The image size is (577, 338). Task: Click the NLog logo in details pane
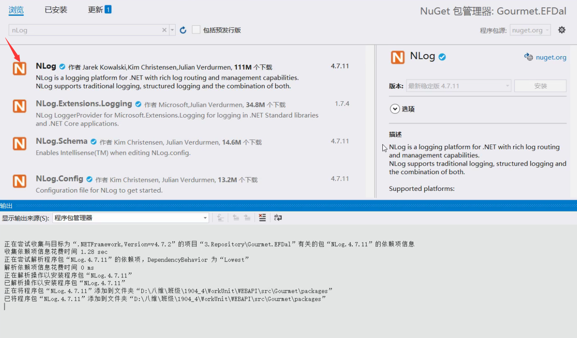[397, 57]
